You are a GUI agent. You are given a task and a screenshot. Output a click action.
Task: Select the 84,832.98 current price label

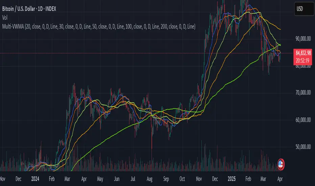(303, 53)
